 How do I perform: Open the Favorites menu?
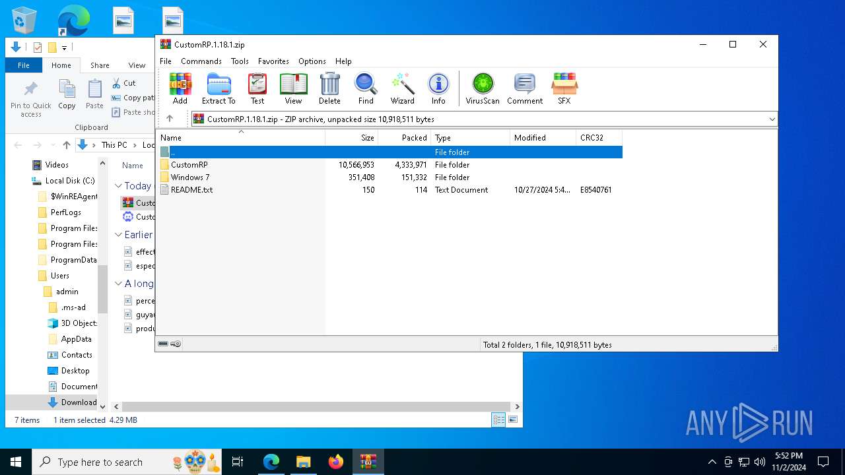[x=273, y=61]
